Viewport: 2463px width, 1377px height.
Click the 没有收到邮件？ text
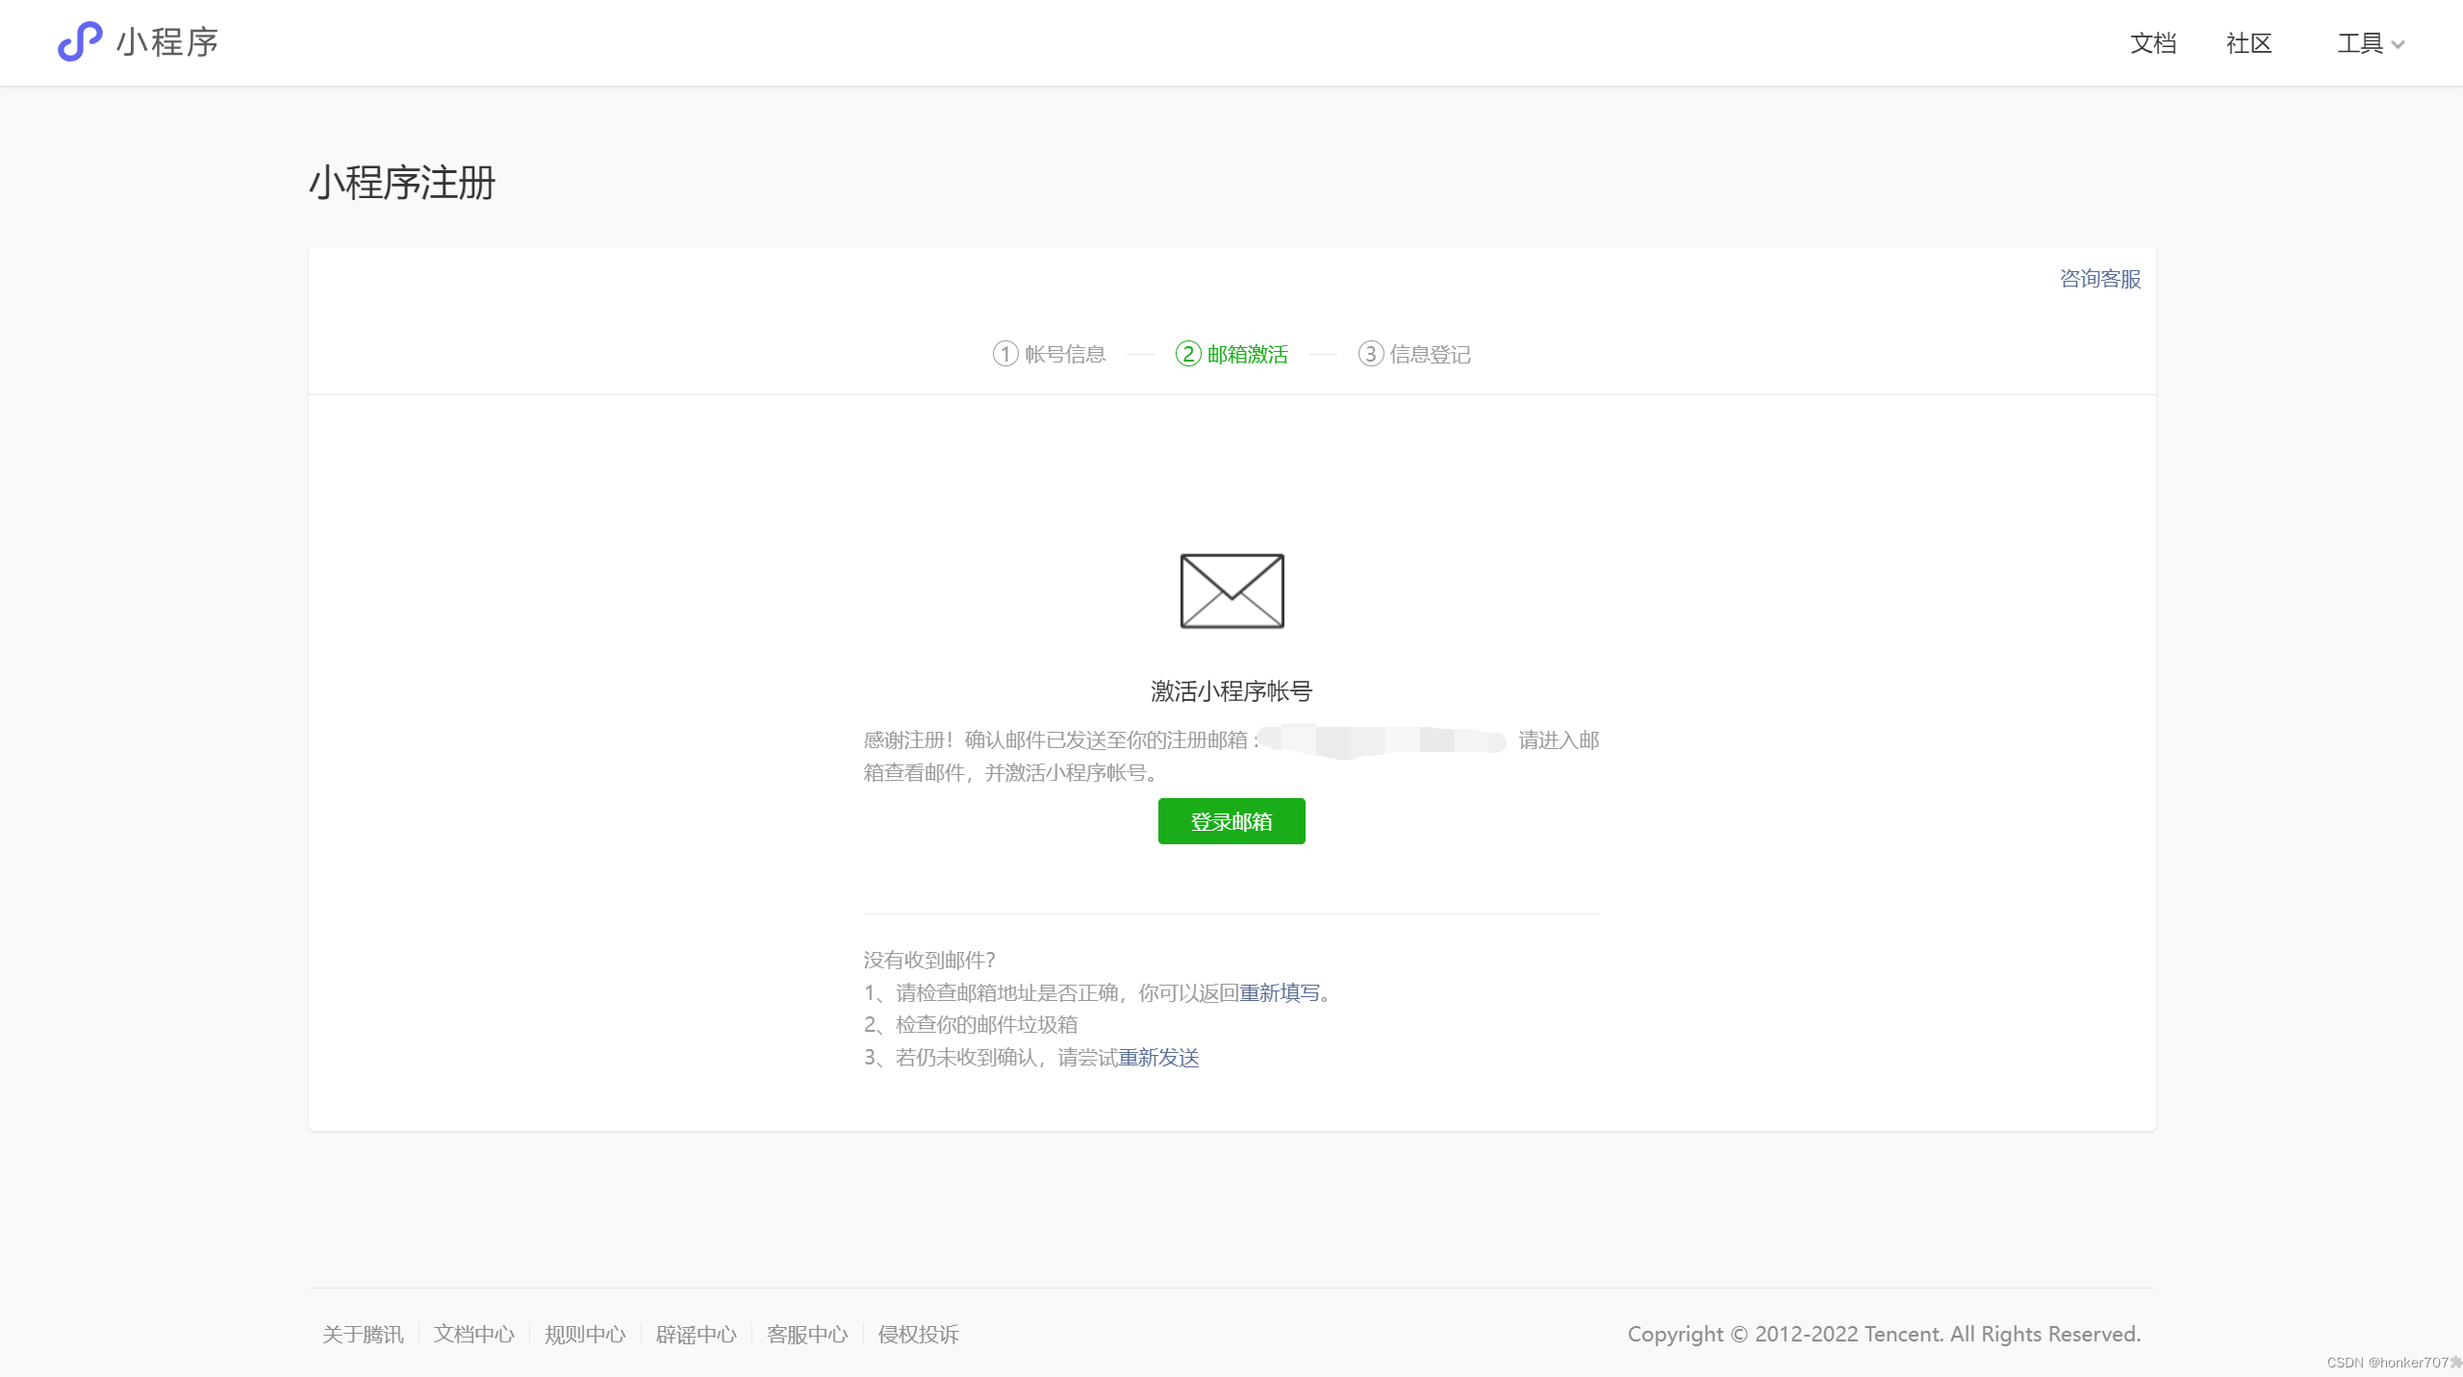pyautogui.click(x=929, y=960)
